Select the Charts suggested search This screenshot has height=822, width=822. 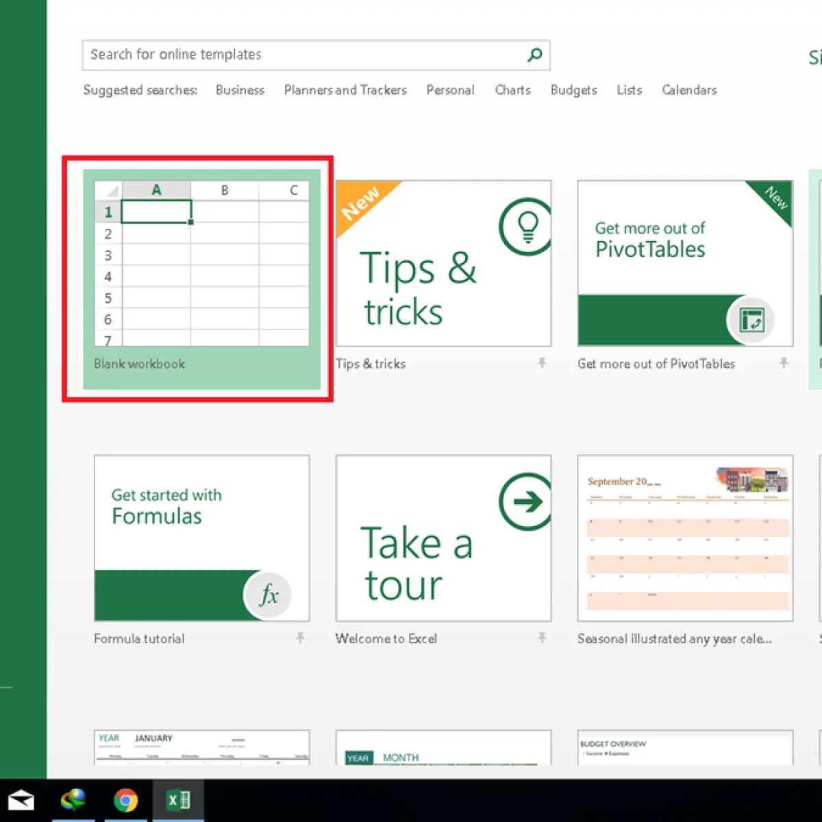point(513,90)
